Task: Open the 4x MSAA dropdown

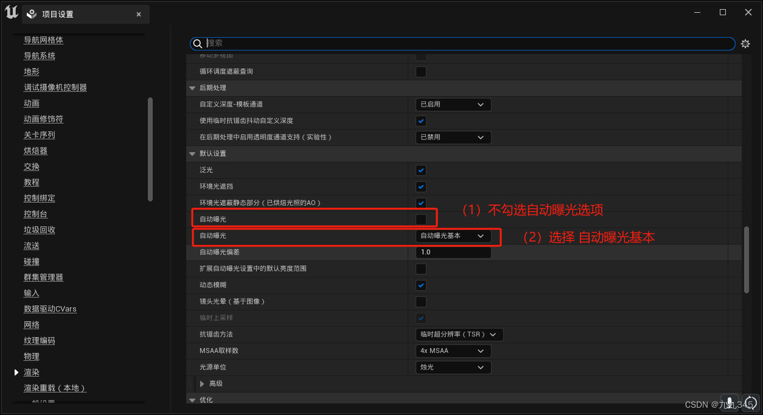Action: pyautogui.click(x=453, y=351)
